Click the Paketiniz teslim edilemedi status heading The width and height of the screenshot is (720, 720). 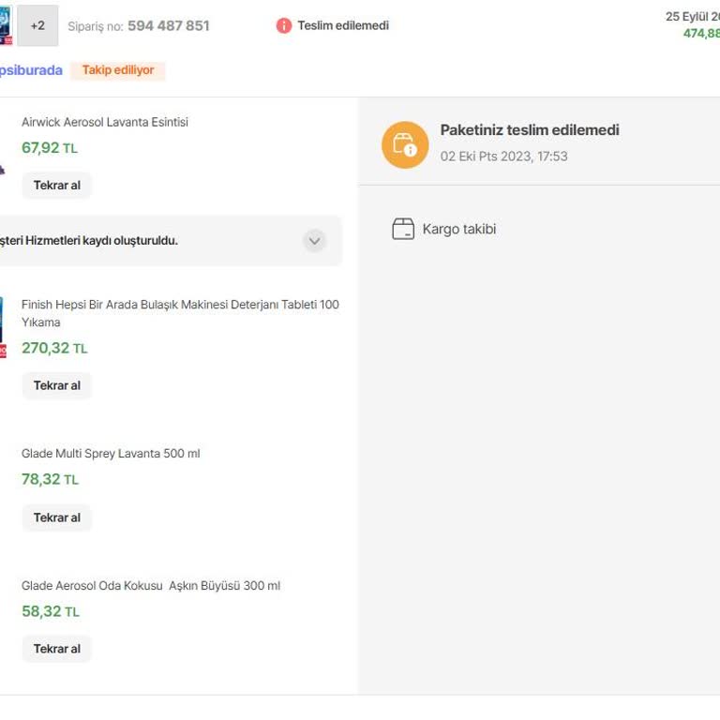(x=530, y=130)
